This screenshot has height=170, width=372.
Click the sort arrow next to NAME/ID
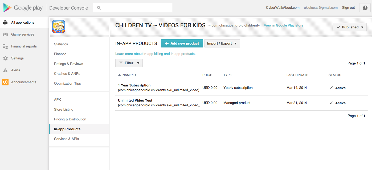tap(119, 75)
